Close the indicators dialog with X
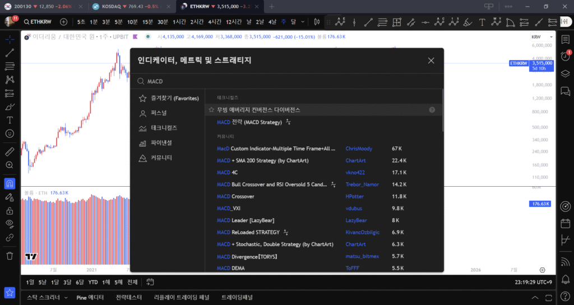Screen dimensions: 574x305 [431, 61]
